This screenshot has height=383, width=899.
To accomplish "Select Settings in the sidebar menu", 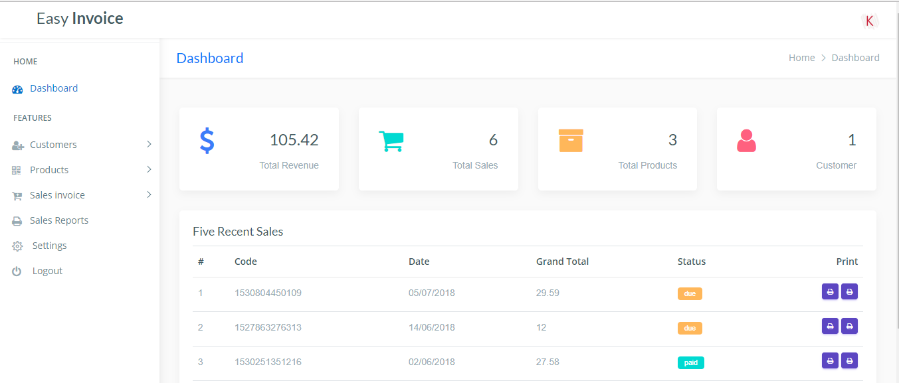I will click(x=50, y=246).
